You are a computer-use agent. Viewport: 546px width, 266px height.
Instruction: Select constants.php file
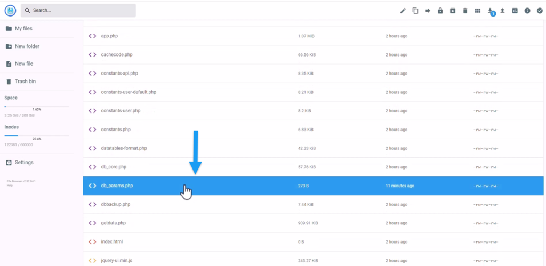click(x=314, y=130)
